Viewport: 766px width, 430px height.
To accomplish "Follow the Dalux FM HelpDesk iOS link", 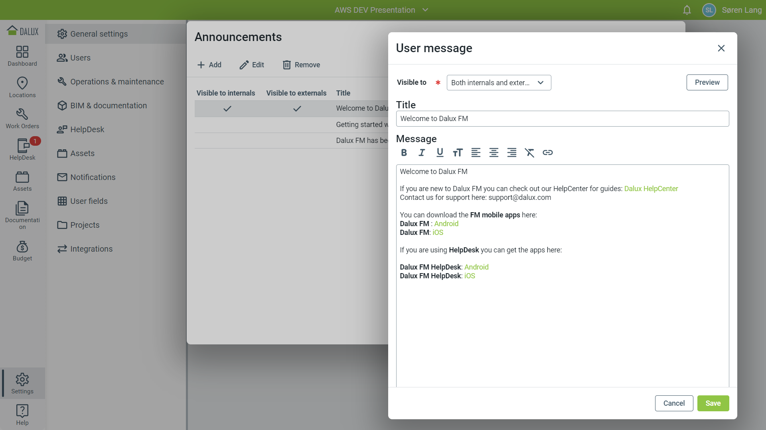I will (470, 276).
